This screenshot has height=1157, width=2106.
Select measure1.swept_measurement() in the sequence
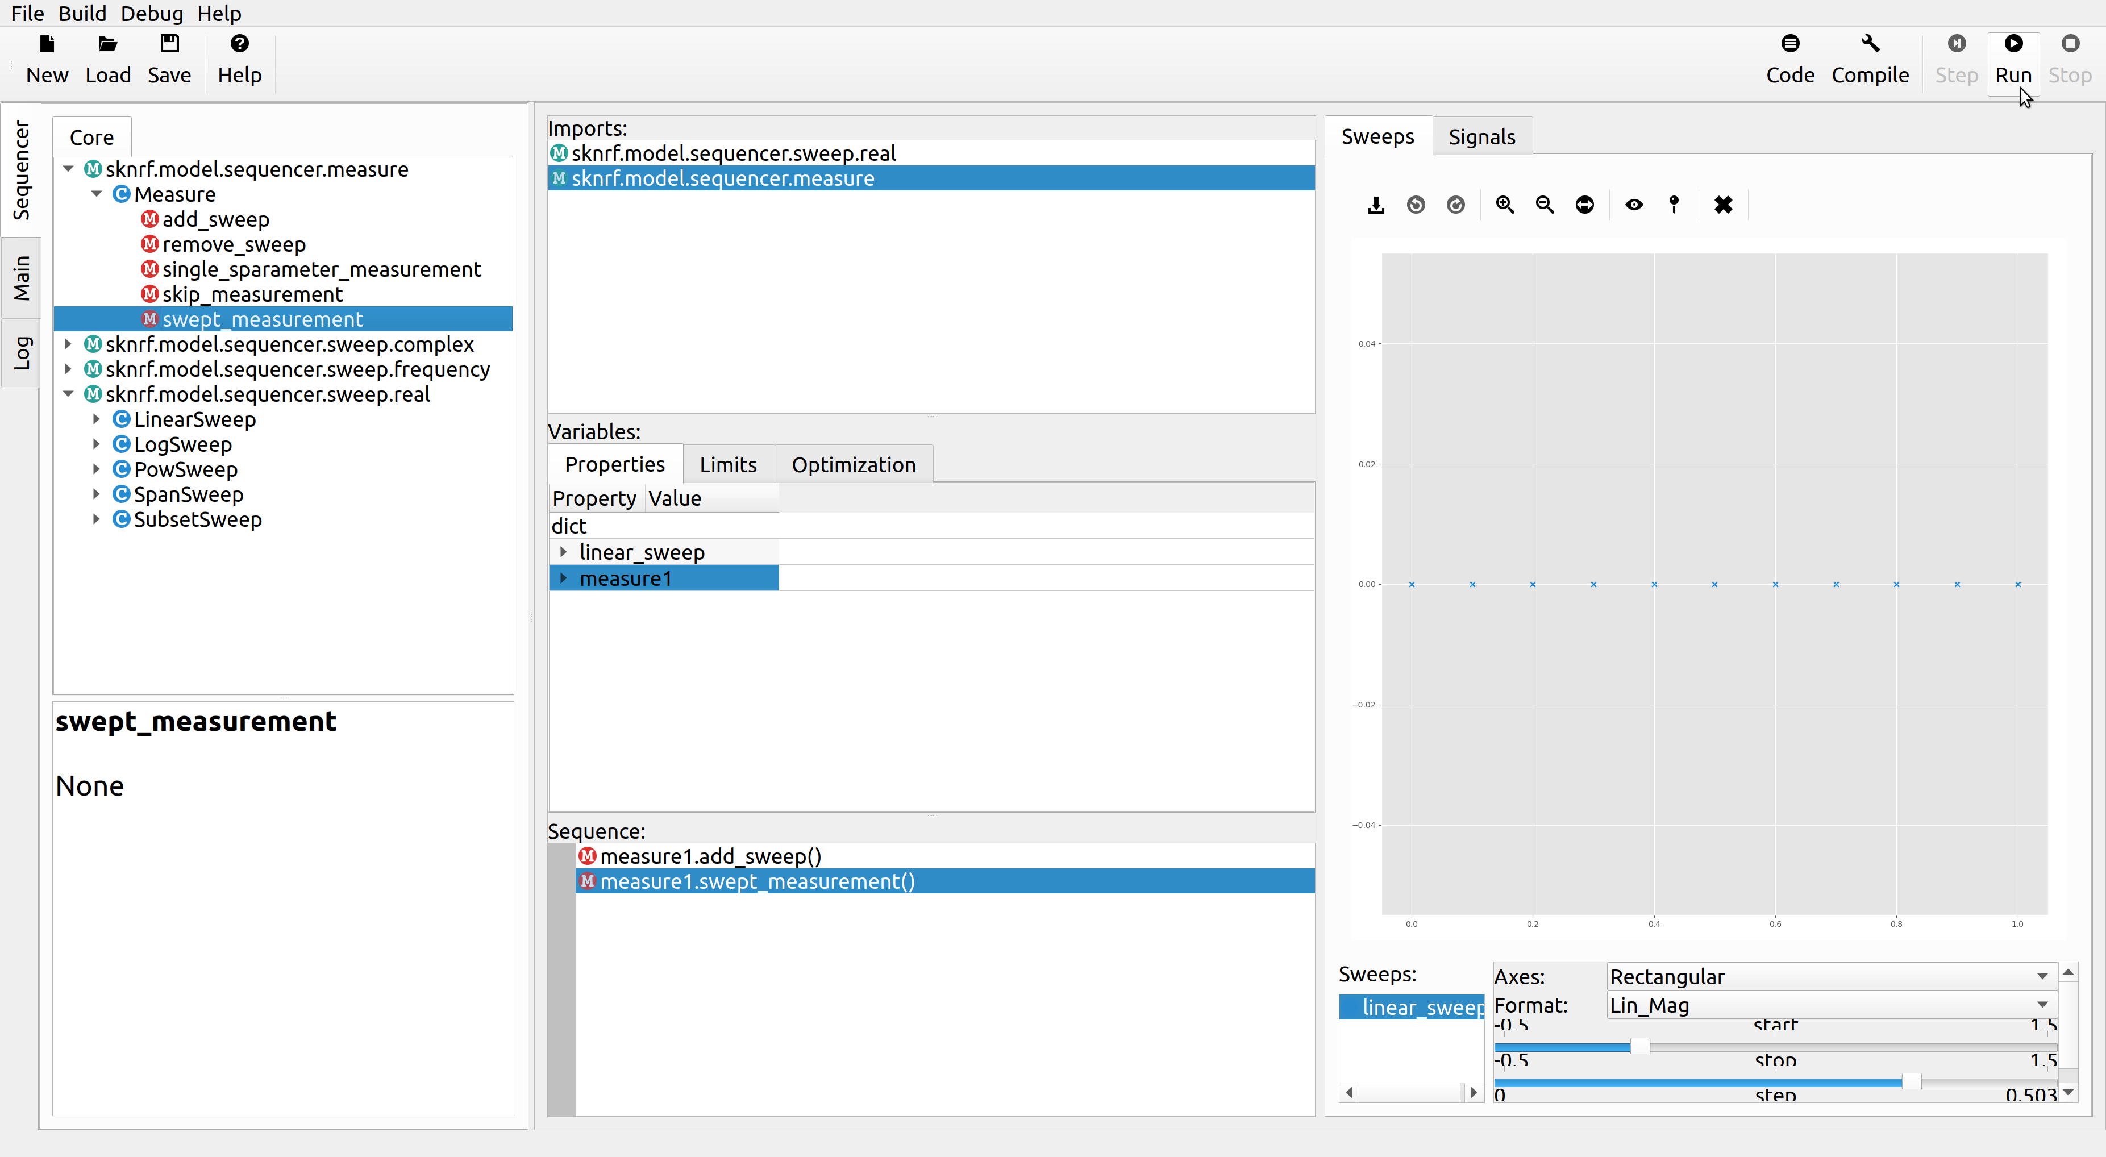944,881
